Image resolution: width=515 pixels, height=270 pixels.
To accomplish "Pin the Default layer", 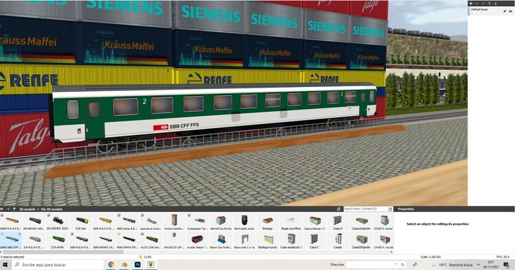I will click(x=505, y=11).
